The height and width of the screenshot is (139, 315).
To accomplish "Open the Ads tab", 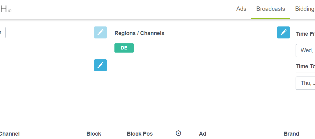I will point(241,9).
